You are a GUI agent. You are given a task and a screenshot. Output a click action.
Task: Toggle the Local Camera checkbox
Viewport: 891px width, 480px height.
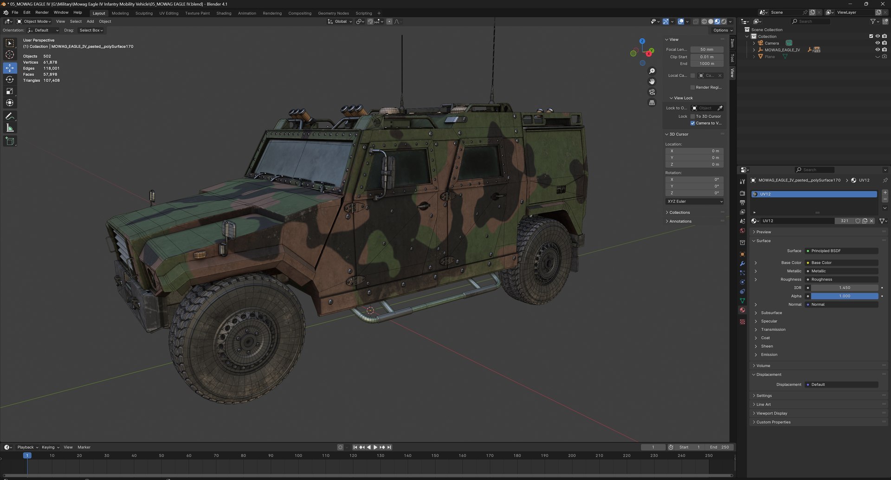(x=693, y=76)
